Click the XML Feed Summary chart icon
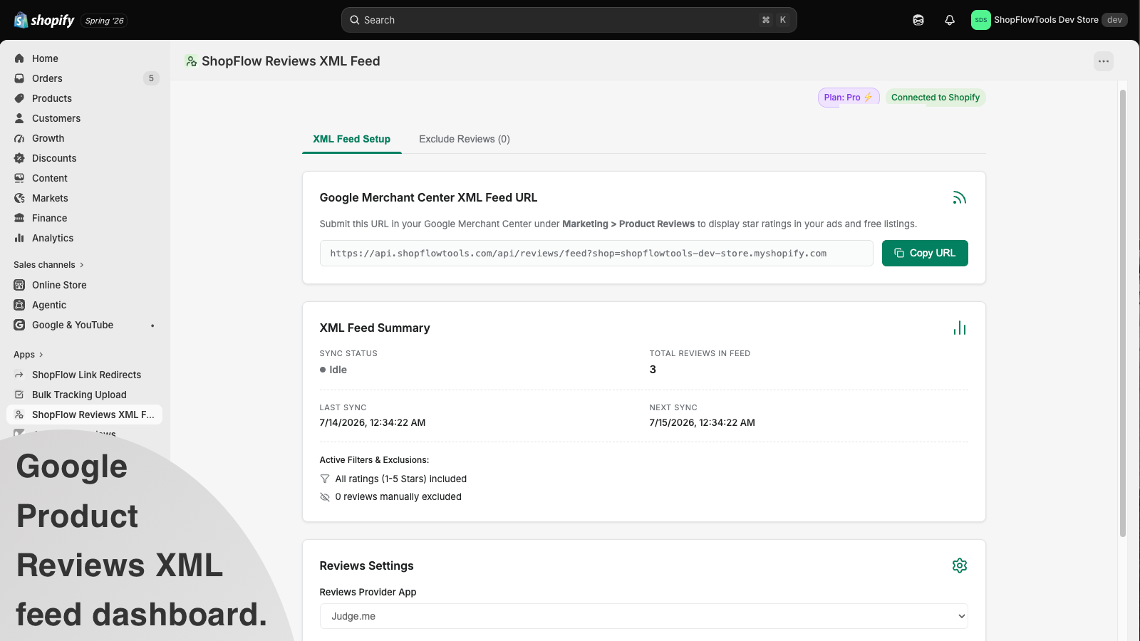This screenshot has height=641, width=1140. (960, 328)
